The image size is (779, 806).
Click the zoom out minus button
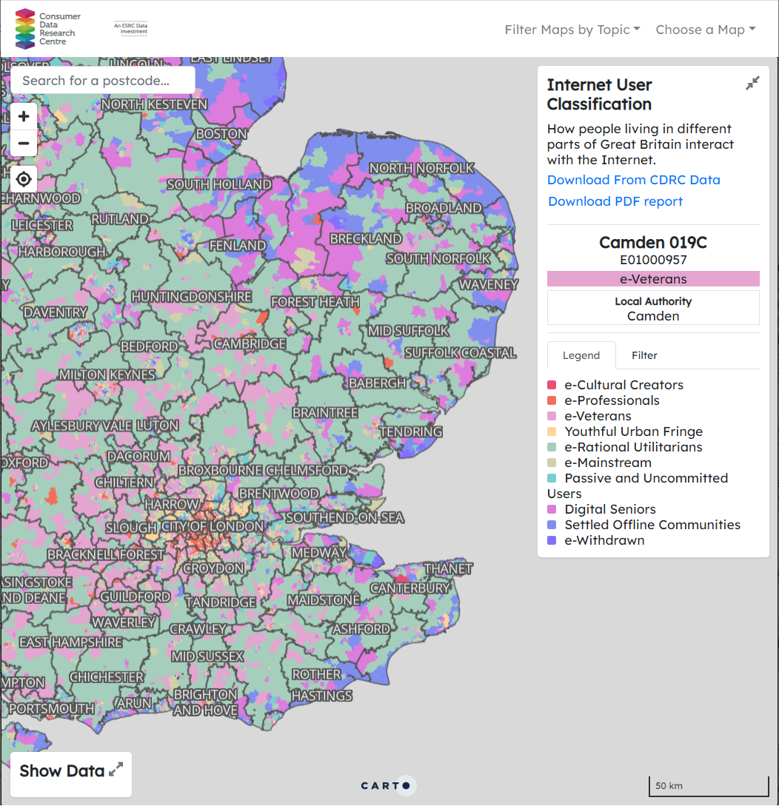[24, 143]
